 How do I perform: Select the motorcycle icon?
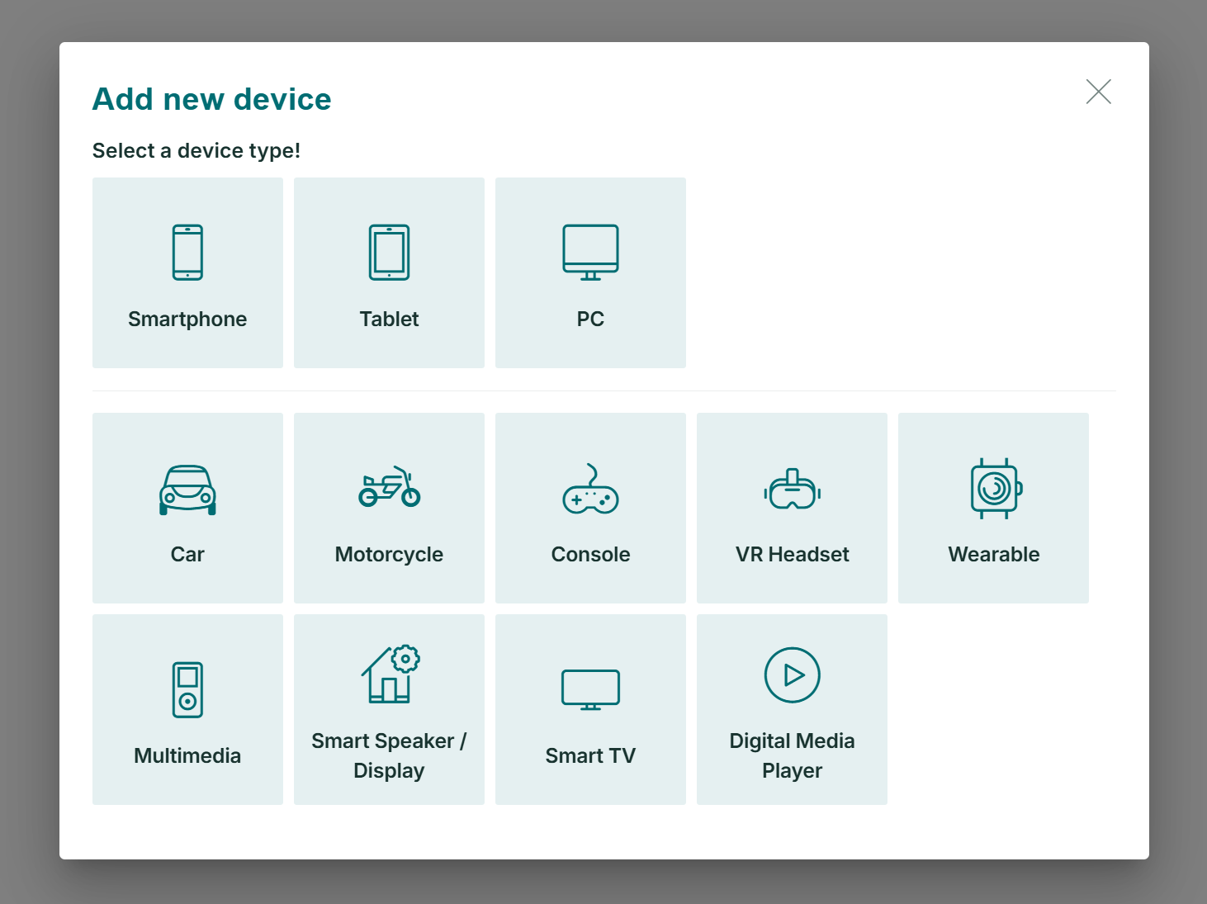tap(389, 488)
